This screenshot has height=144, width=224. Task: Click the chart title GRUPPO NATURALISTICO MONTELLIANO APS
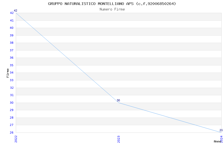point(112,4)
